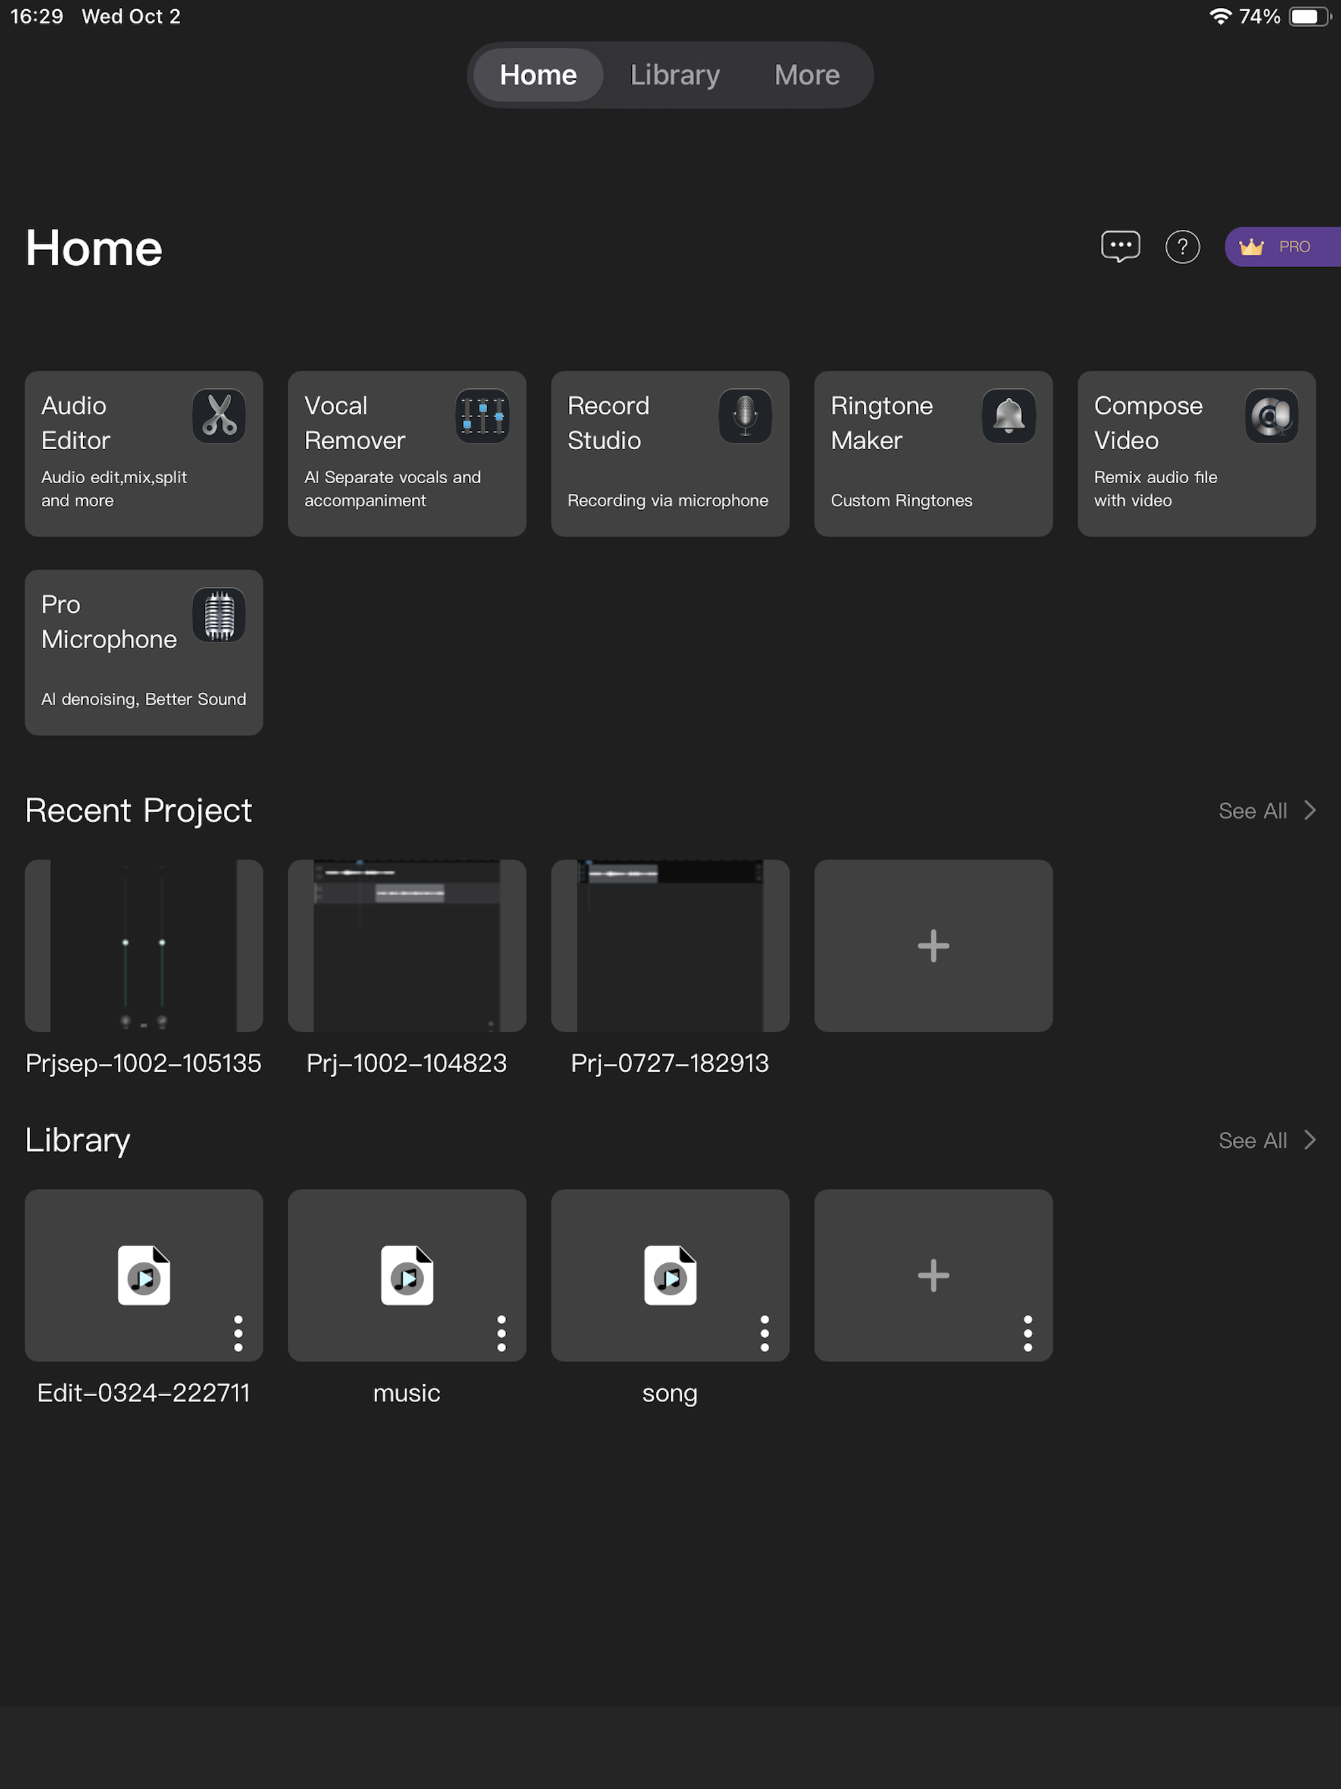The height and width of the screenshot is (1789, 1341).
Task: Open the Pro Microphone icon
Action: pos(219,615)
